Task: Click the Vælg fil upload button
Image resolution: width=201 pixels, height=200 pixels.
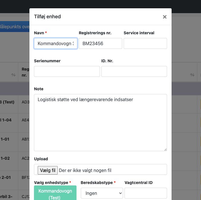Action: coord(48,170)
